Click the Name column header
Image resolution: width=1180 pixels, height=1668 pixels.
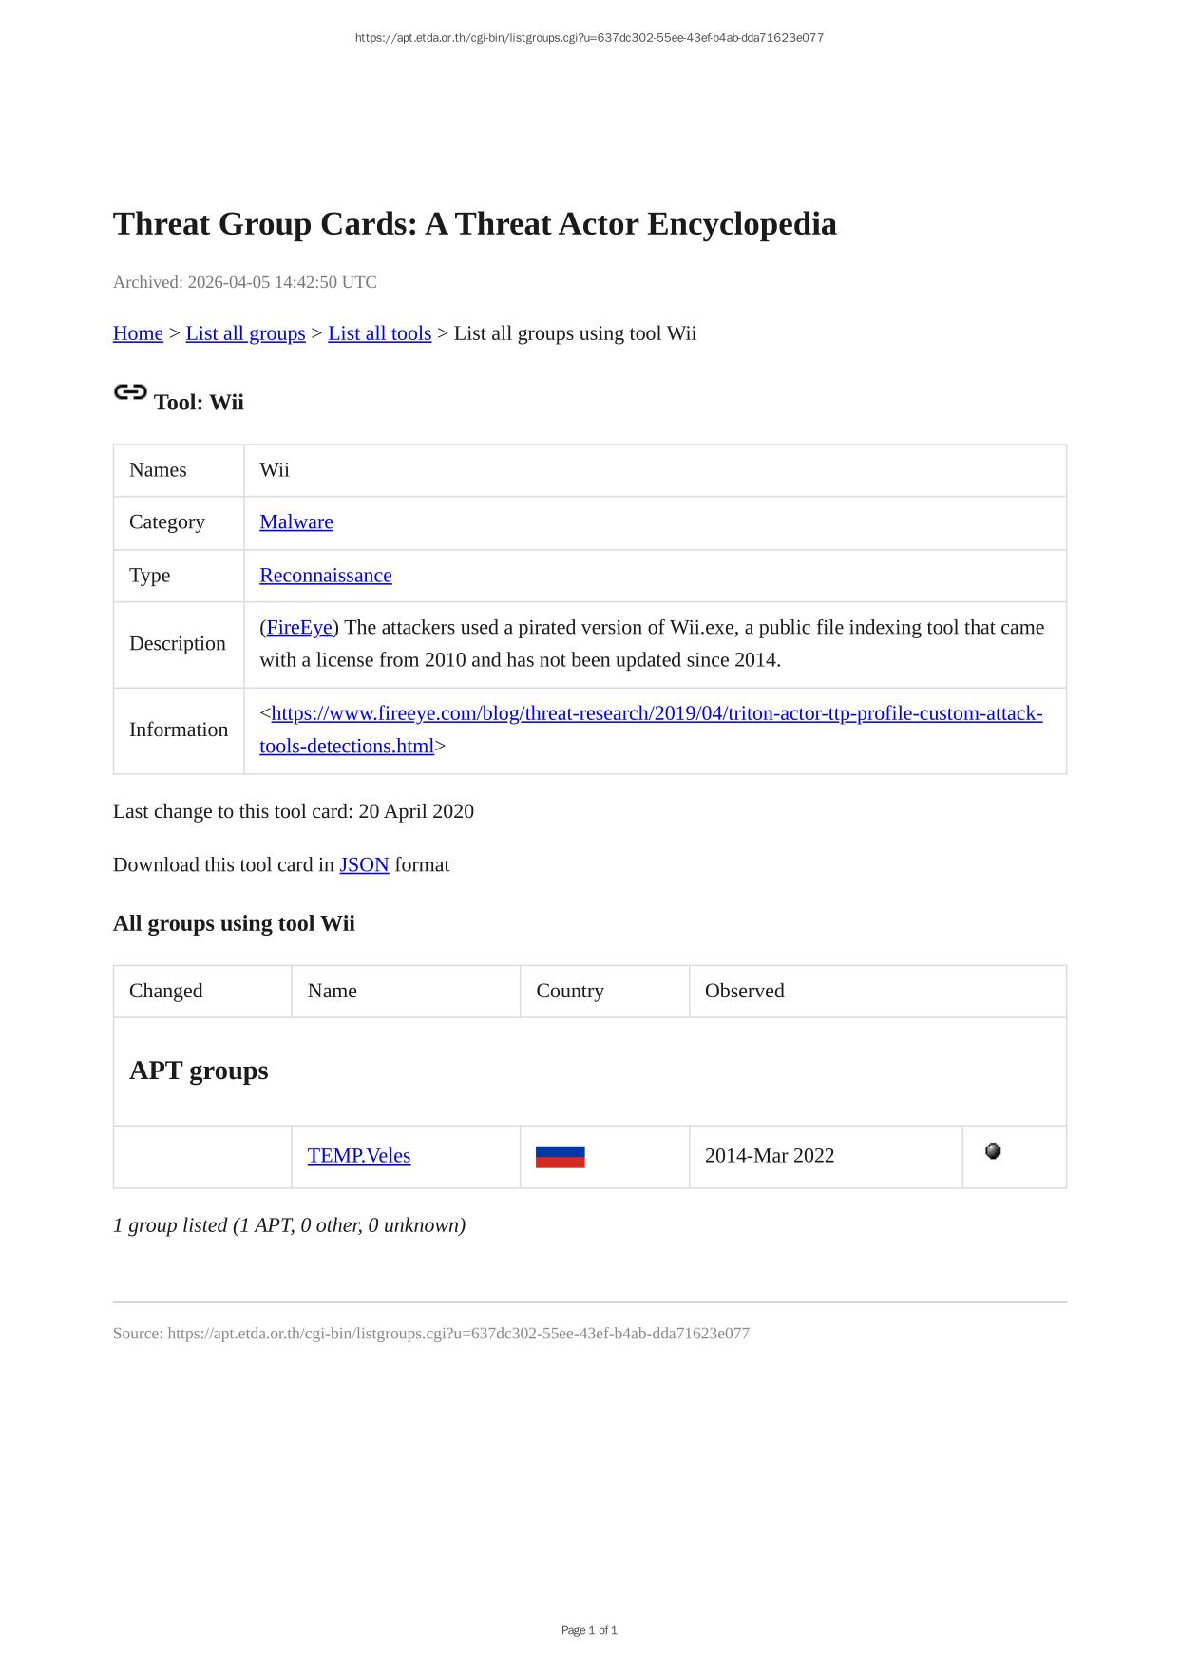click(333, 991)
